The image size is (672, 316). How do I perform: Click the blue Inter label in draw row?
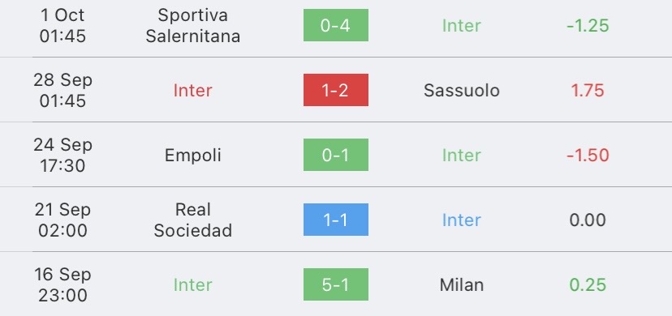tap(462, 220)
